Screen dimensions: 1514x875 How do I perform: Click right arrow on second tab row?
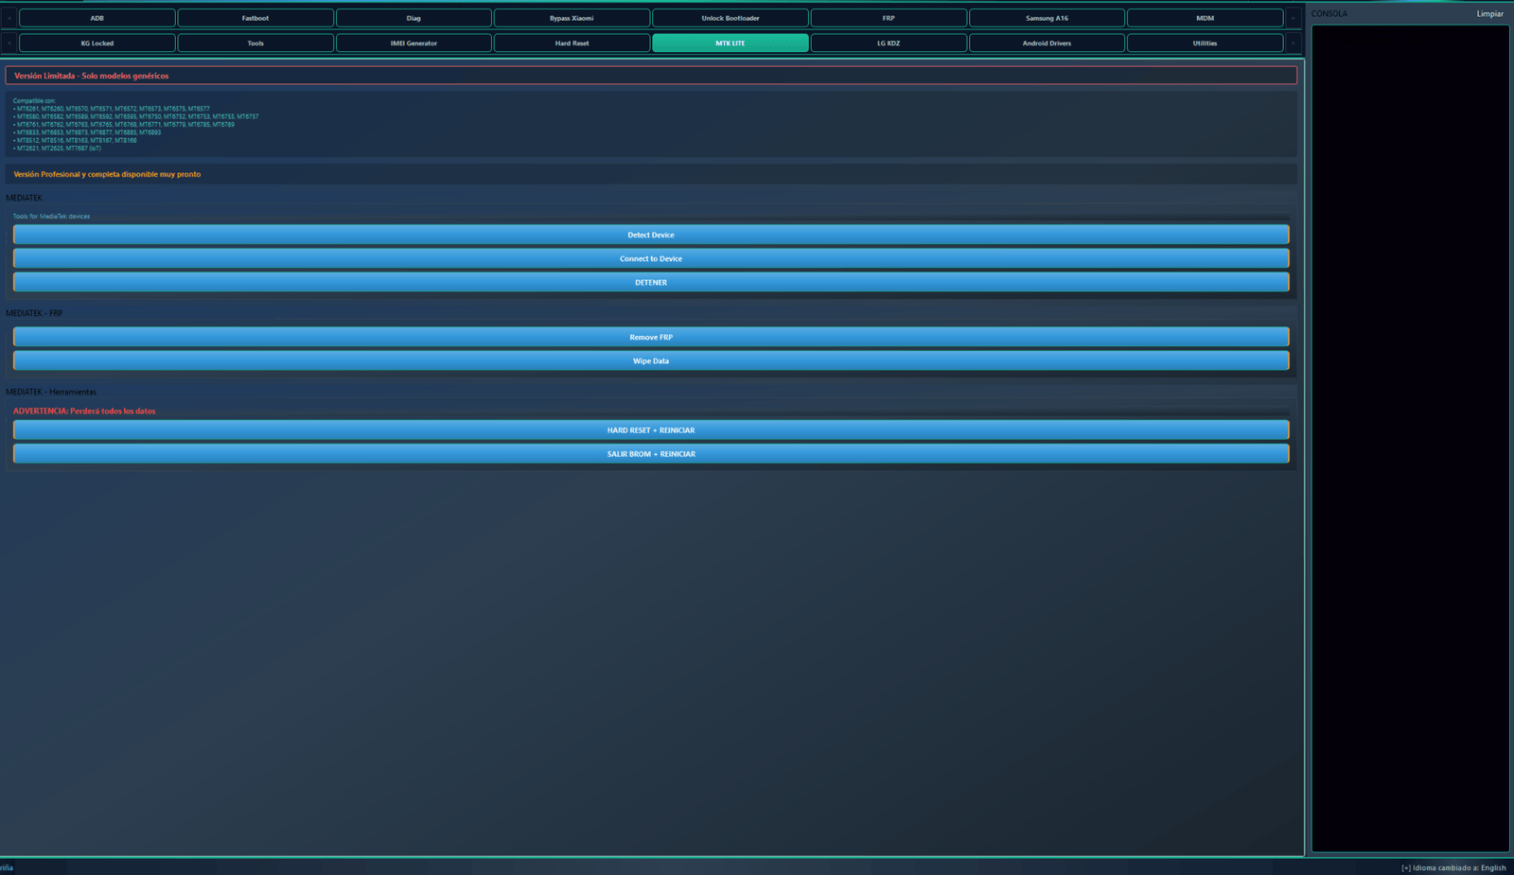(1293, 44)
